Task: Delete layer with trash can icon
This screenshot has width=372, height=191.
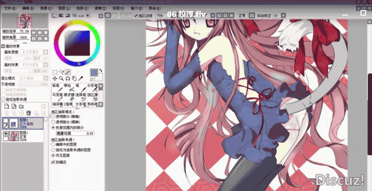Action: [29, 113]
